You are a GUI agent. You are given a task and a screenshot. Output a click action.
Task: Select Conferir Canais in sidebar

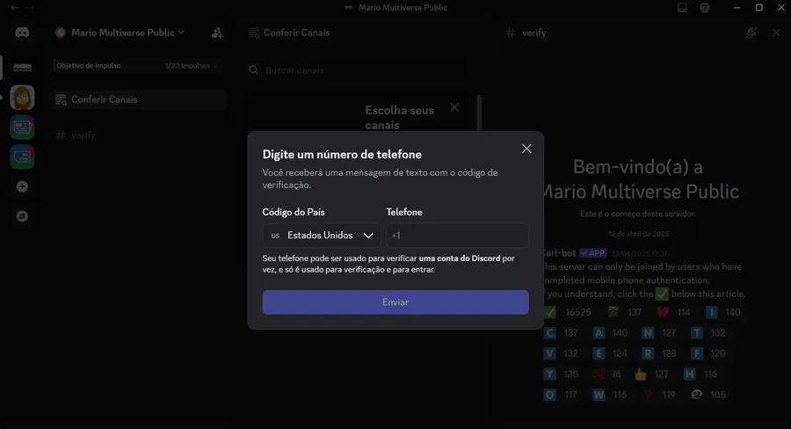pyautogui.click(x=138, y=99)
